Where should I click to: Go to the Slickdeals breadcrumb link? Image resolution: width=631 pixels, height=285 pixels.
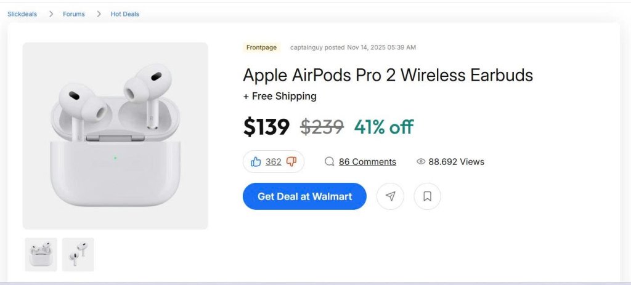pos(22,14)
